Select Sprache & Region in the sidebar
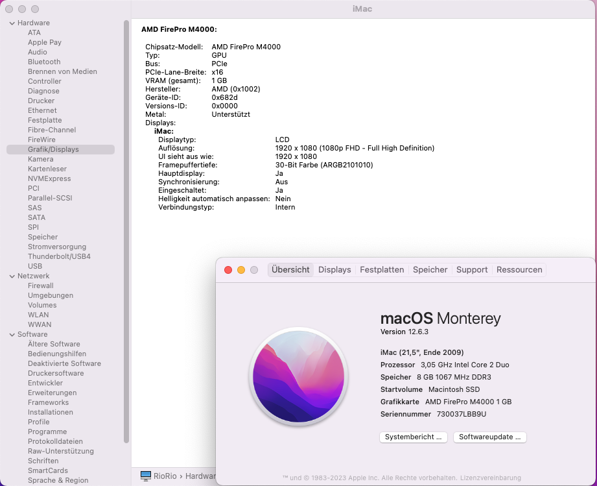The image size is (597, 486). pyautogui.click(x=58, y=480)
